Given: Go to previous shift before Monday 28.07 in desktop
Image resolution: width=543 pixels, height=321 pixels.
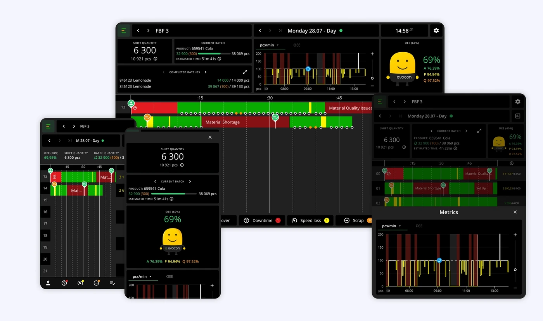Looking at the screenshot, I should point(260,31).
